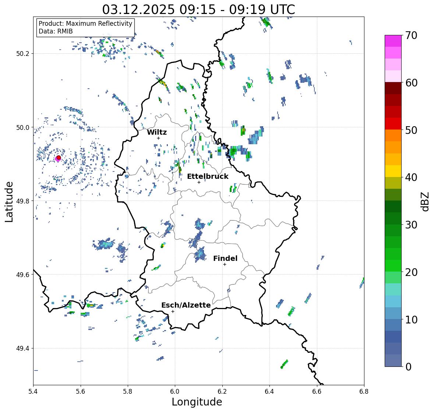Click the red radar location marker

59,157
